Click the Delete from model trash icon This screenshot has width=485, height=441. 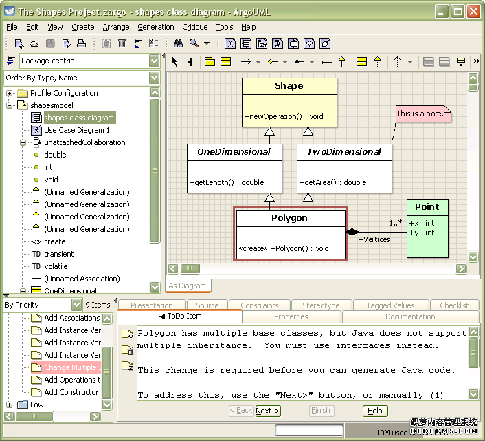(122, 43)
